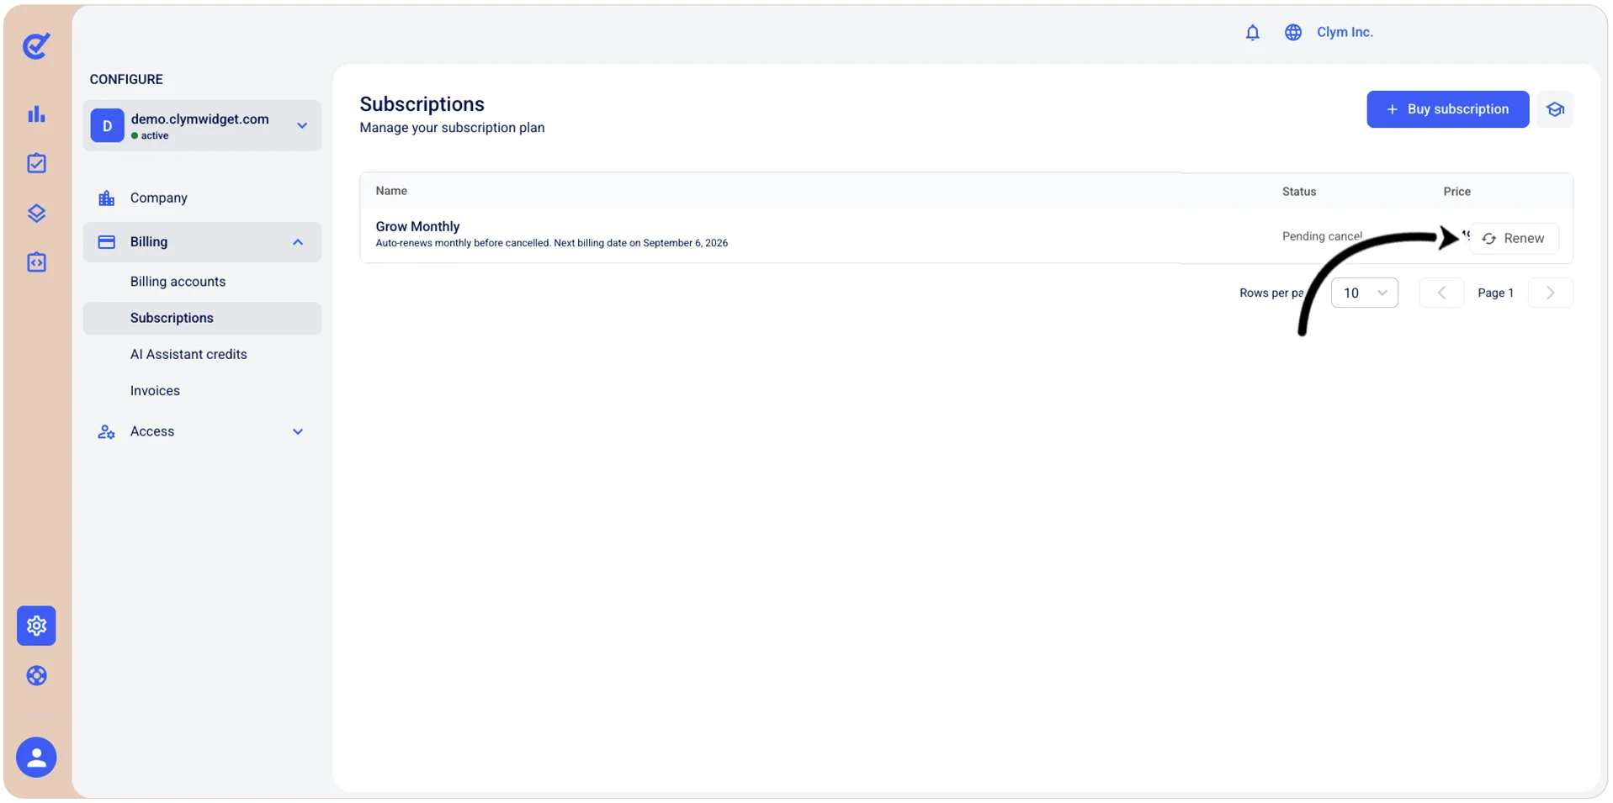
Task: Open the demo.clymwidget.com domain dropdown
Action: coord(202,125)
